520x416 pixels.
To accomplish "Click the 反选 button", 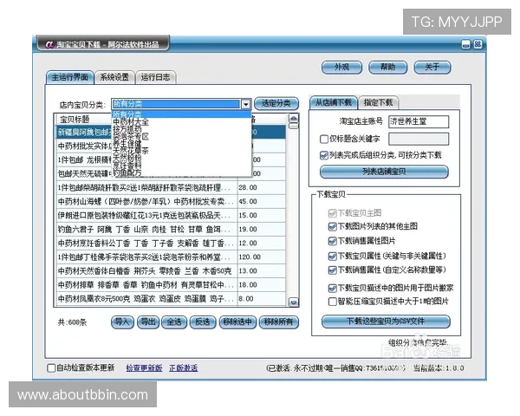I will pos(203,322).
